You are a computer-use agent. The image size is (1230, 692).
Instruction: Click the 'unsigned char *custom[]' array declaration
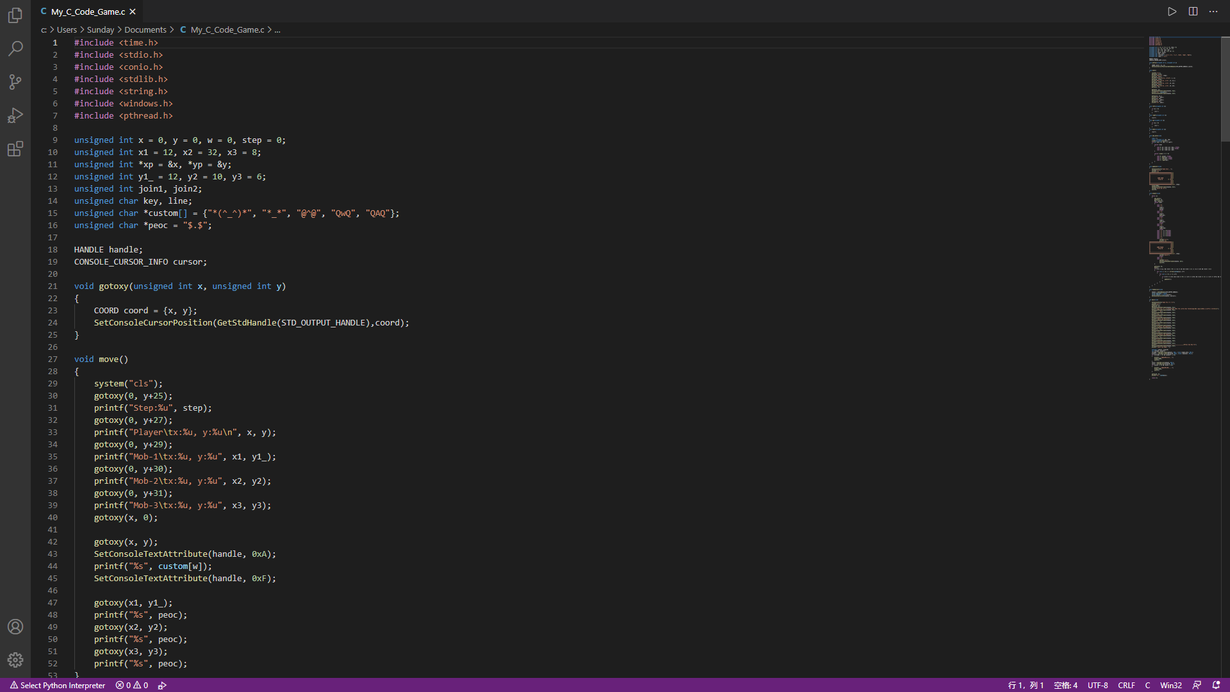236,213
